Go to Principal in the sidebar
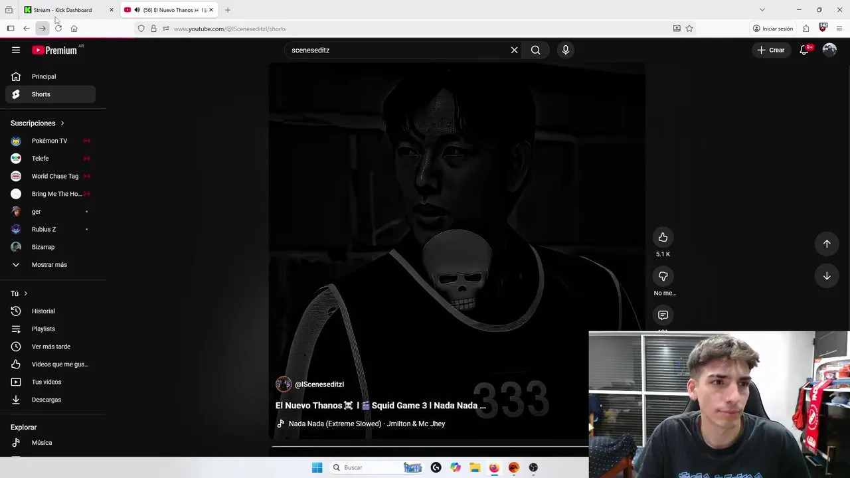 coord(50,76)
